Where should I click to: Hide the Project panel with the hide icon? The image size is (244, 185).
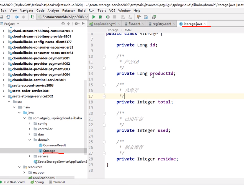click(x=83, y=24)
